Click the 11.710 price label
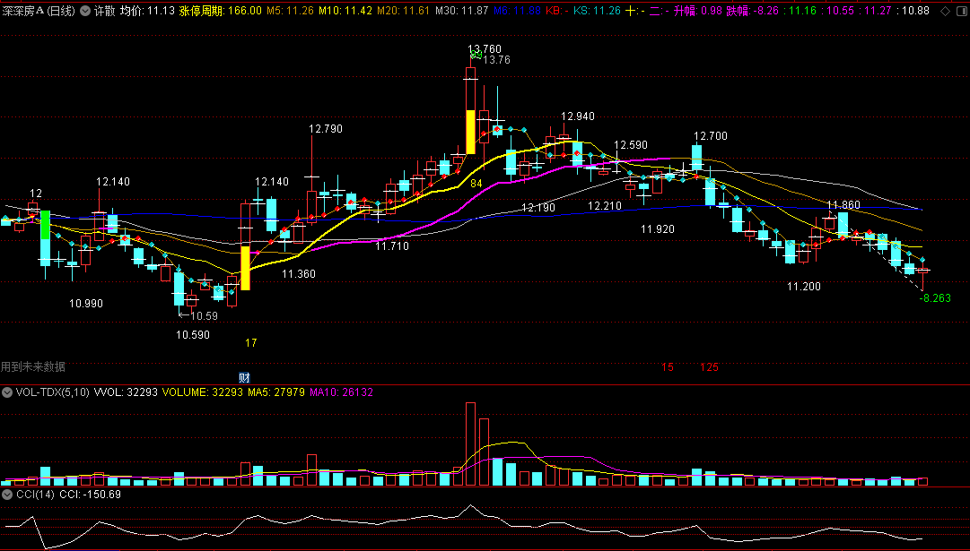This screenshot has width=970, height=551. pos(391,245)
